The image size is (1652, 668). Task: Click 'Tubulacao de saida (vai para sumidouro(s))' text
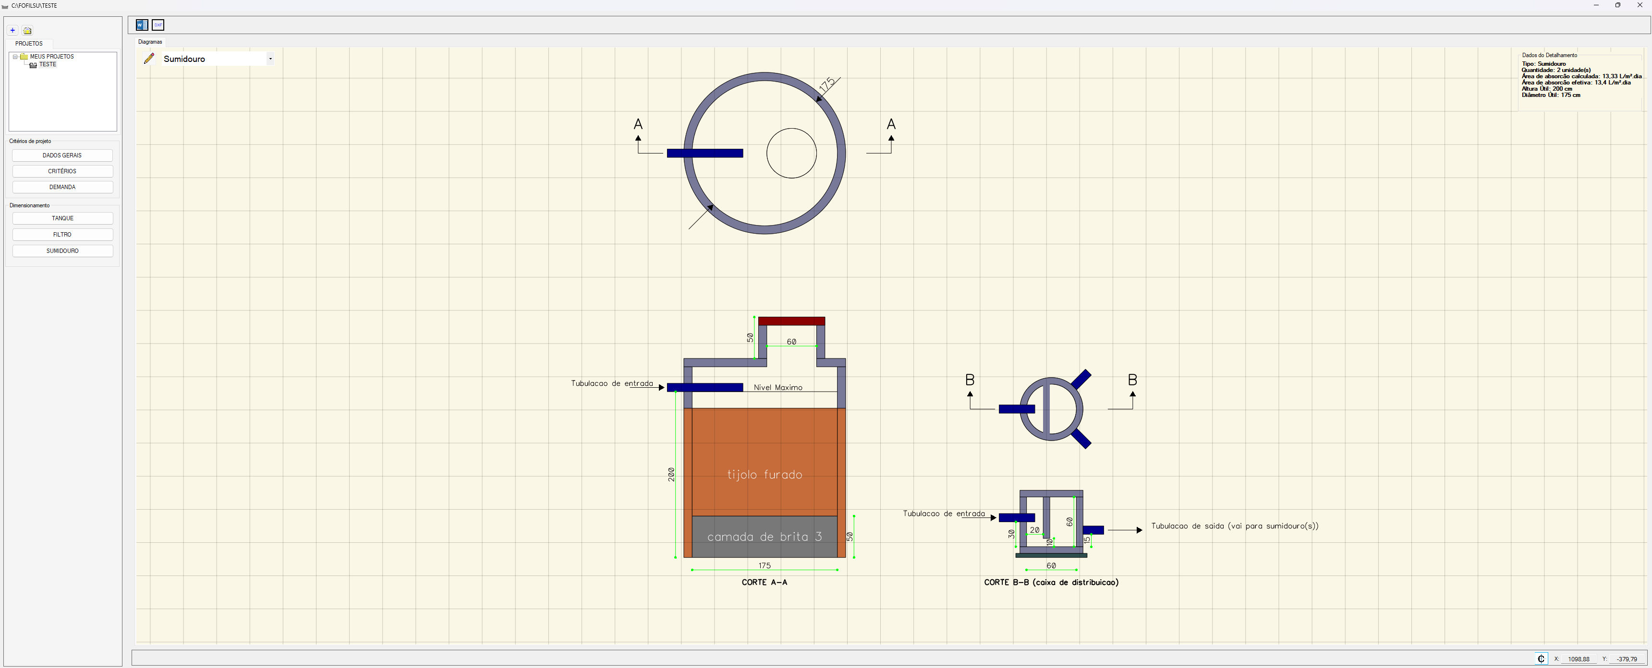[x=1235, y=525]
